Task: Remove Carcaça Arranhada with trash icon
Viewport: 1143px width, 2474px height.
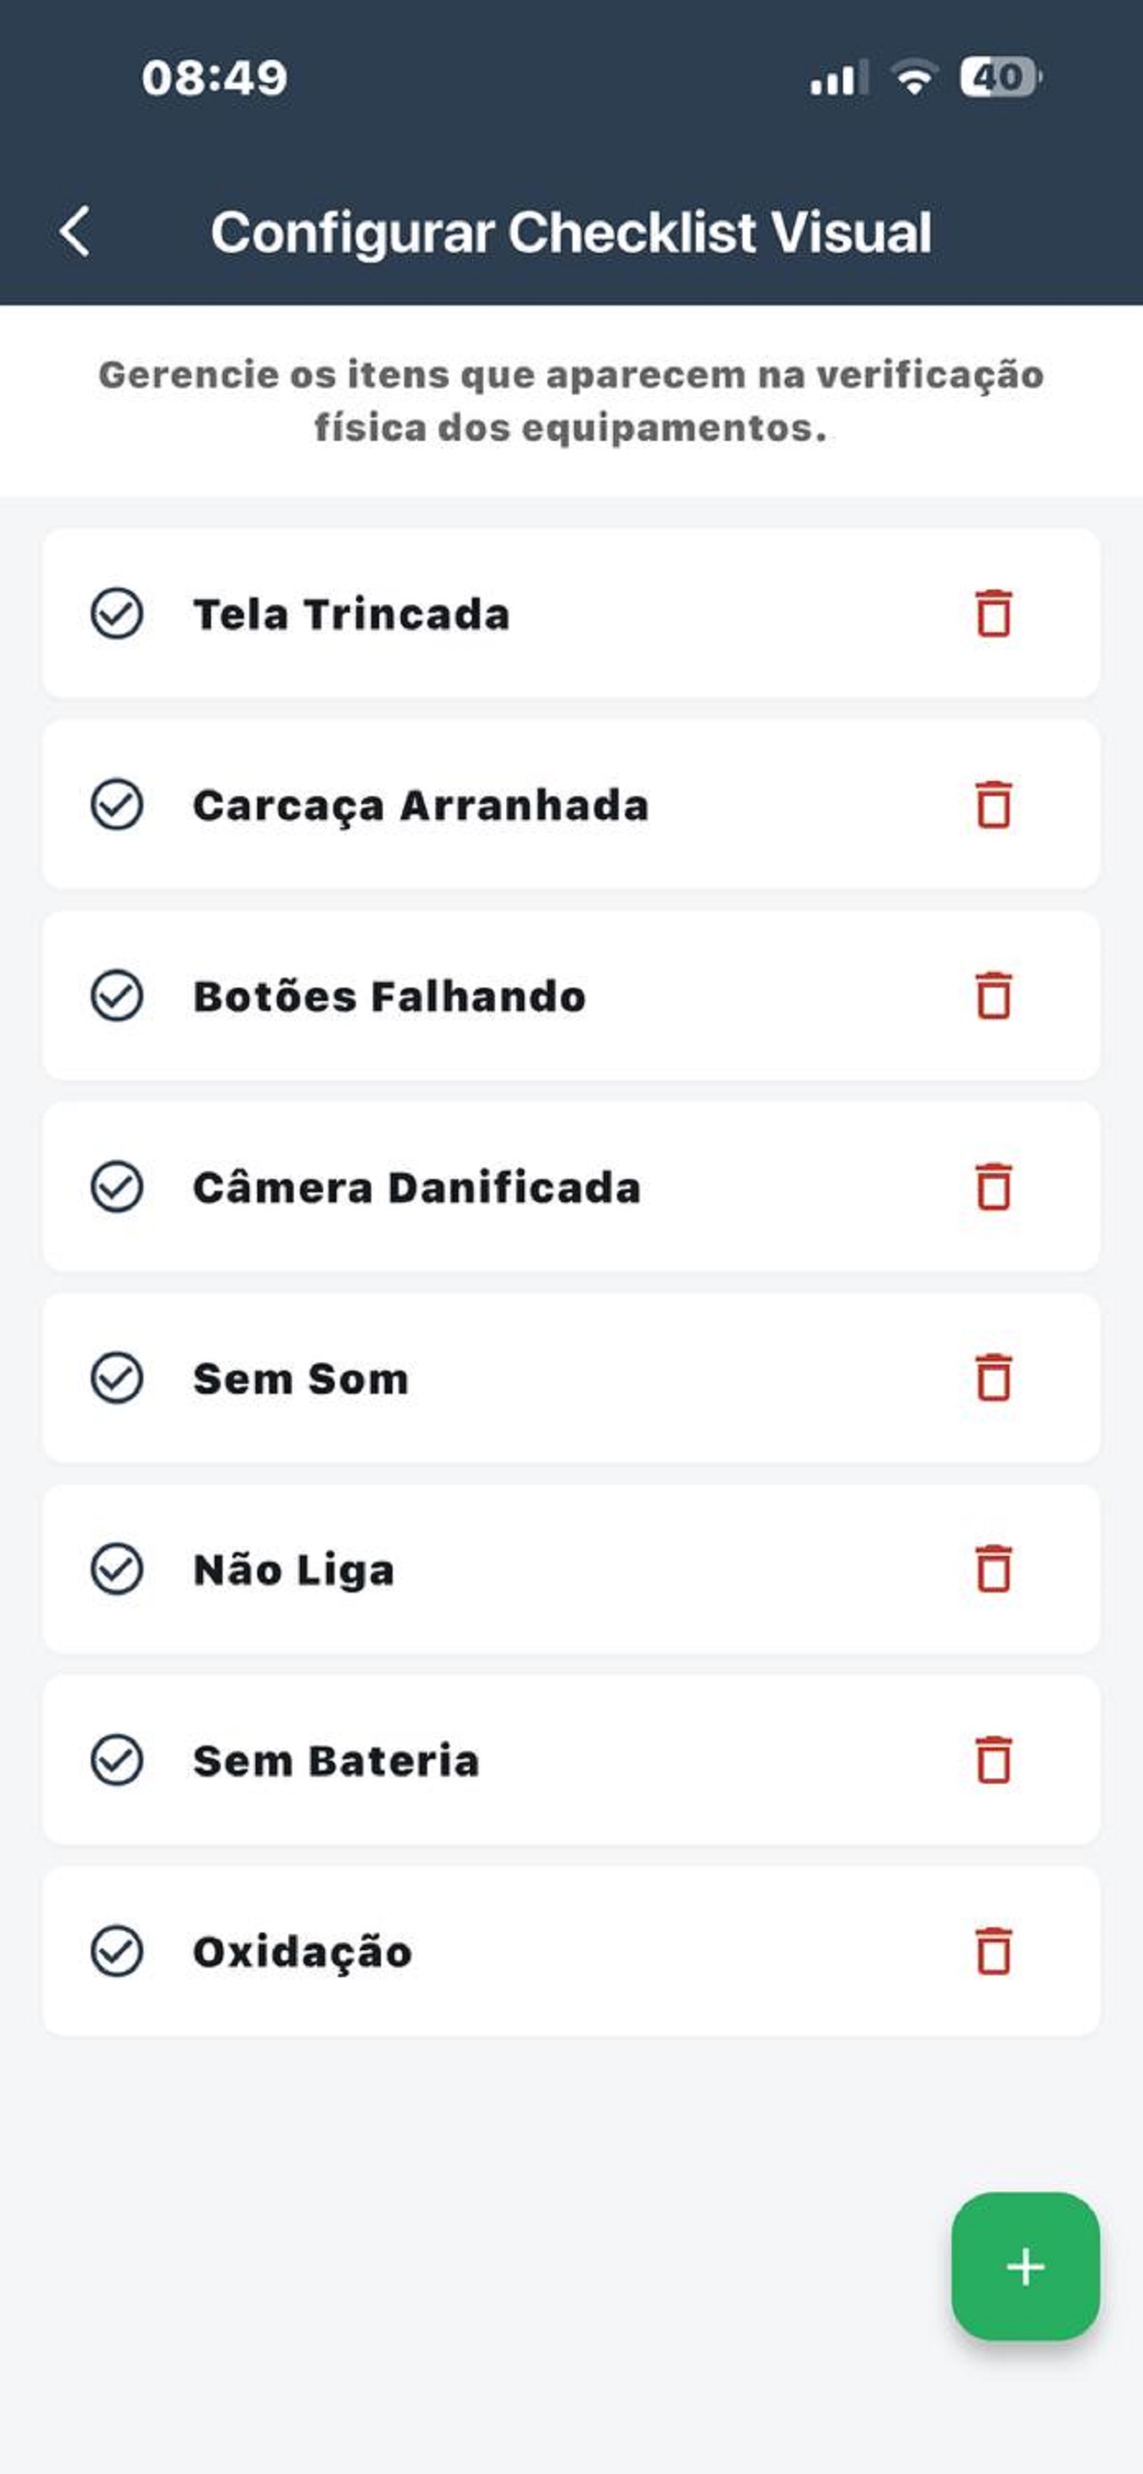Action: [993, 805]
